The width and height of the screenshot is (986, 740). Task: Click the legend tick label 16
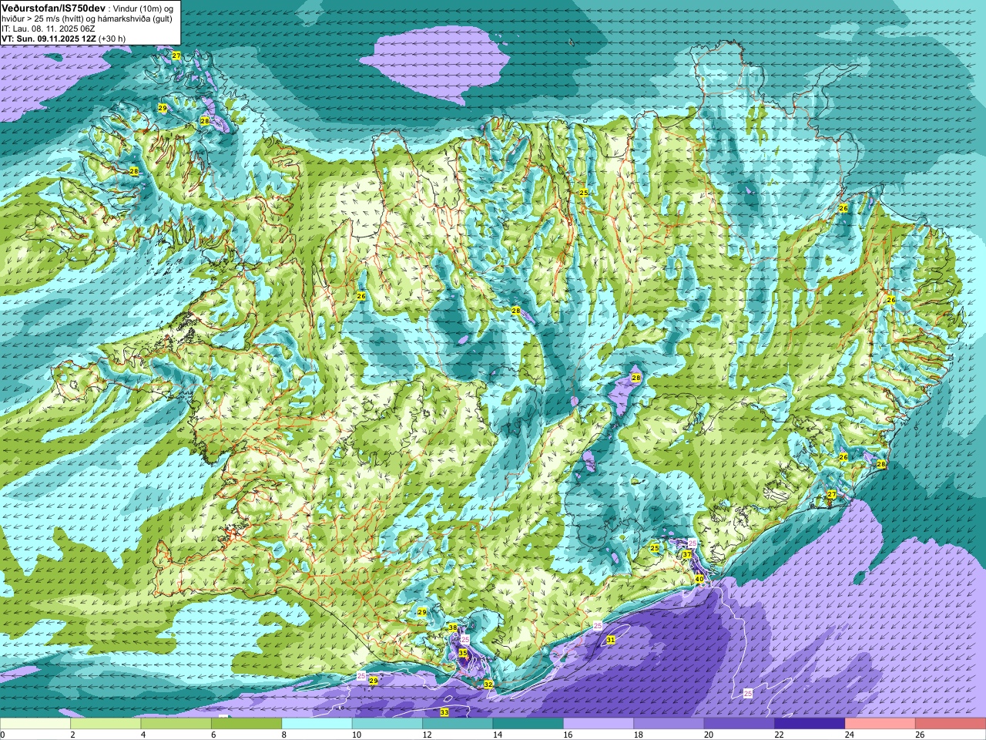pos(568,735)
